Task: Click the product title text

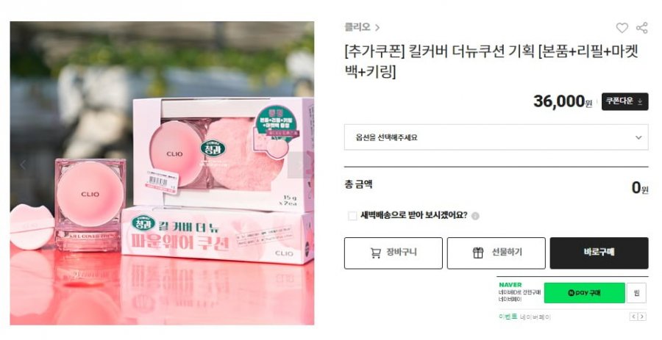Action: (x=491, y=62)
